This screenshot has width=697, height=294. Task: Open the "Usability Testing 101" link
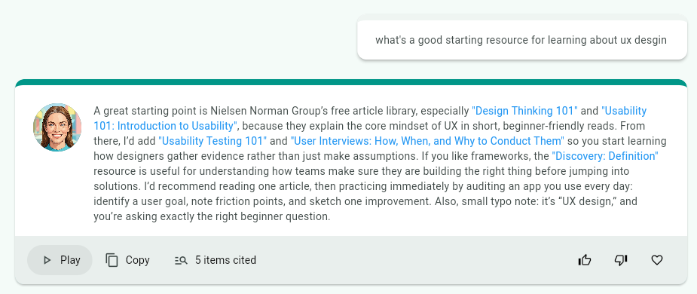coord(212,141)
